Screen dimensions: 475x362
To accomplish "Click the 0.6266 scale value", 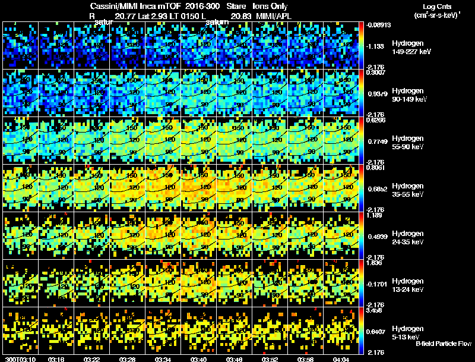I will coord(376,119).
